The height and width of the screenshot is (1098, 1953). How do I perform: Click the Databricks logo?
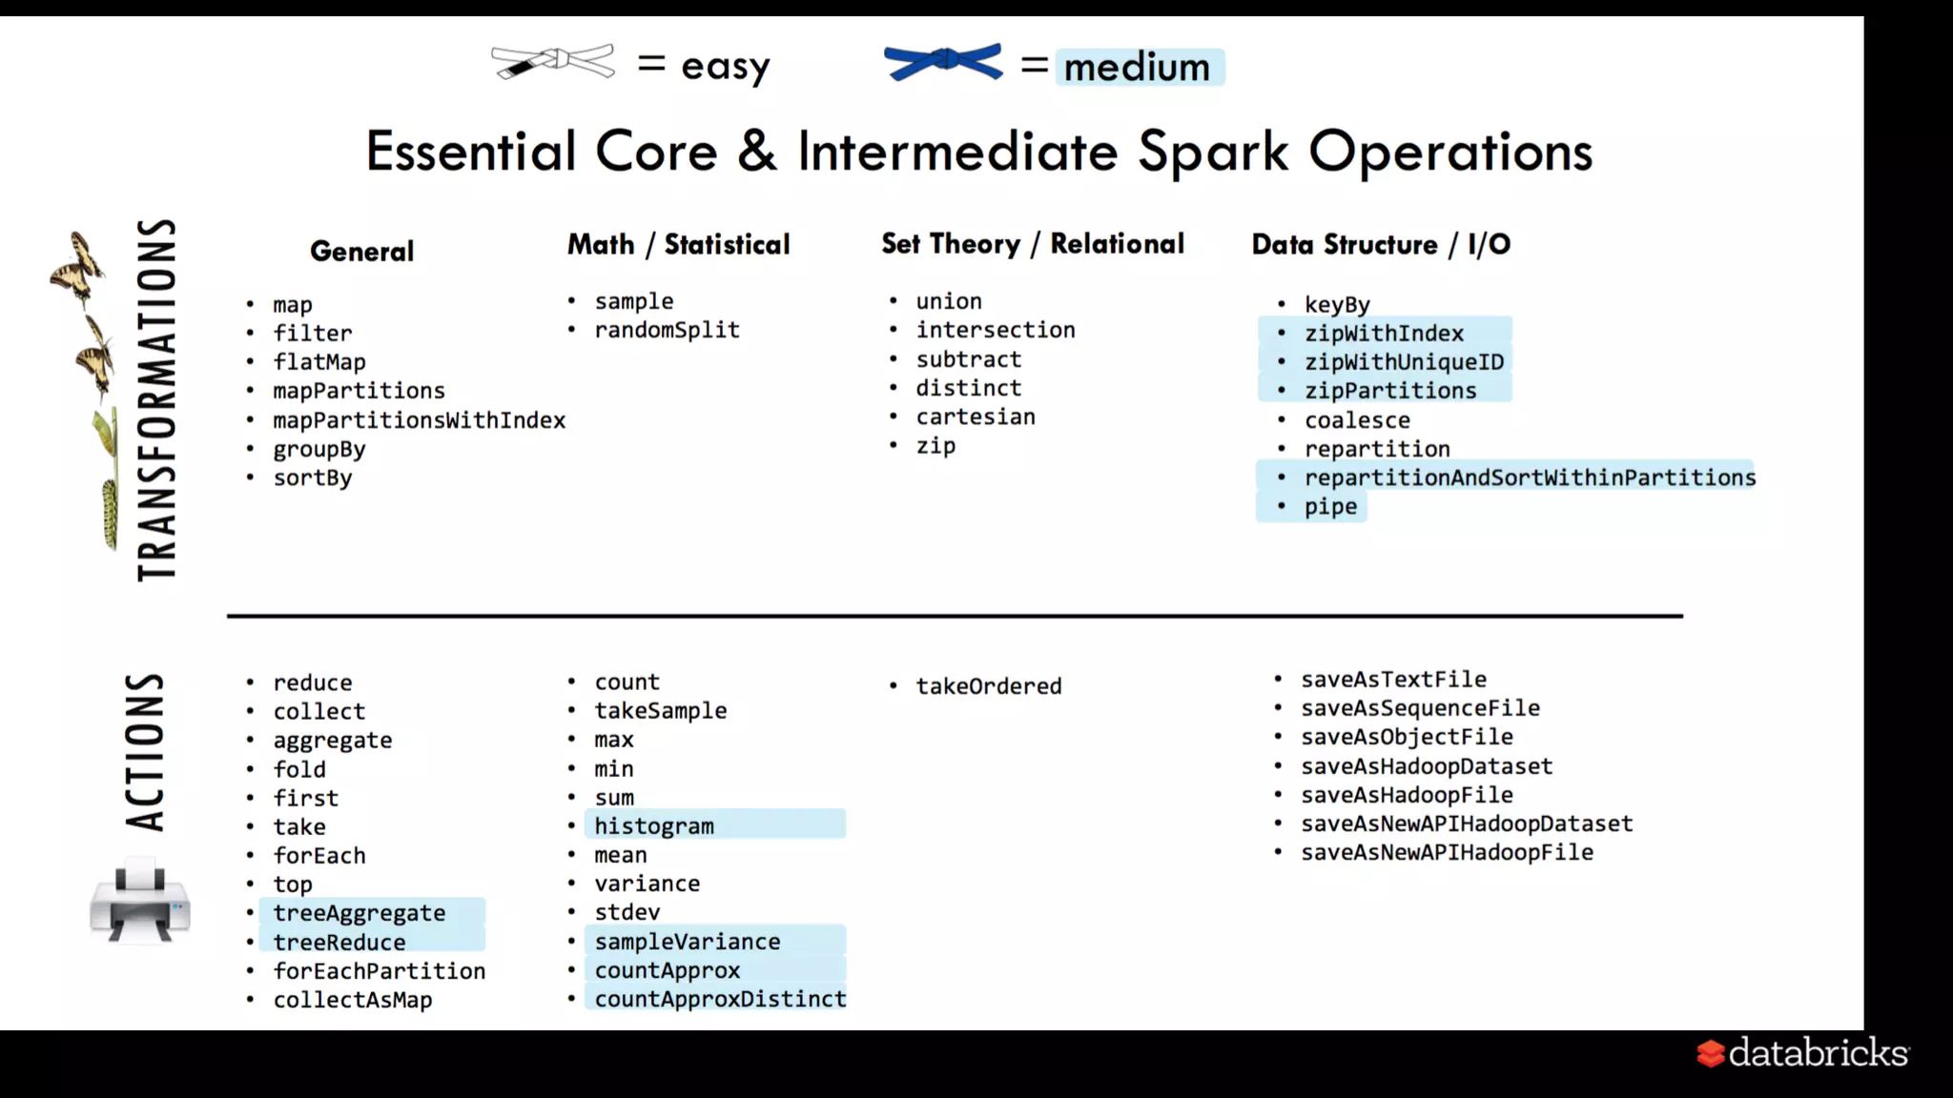click(1802, 1053)
